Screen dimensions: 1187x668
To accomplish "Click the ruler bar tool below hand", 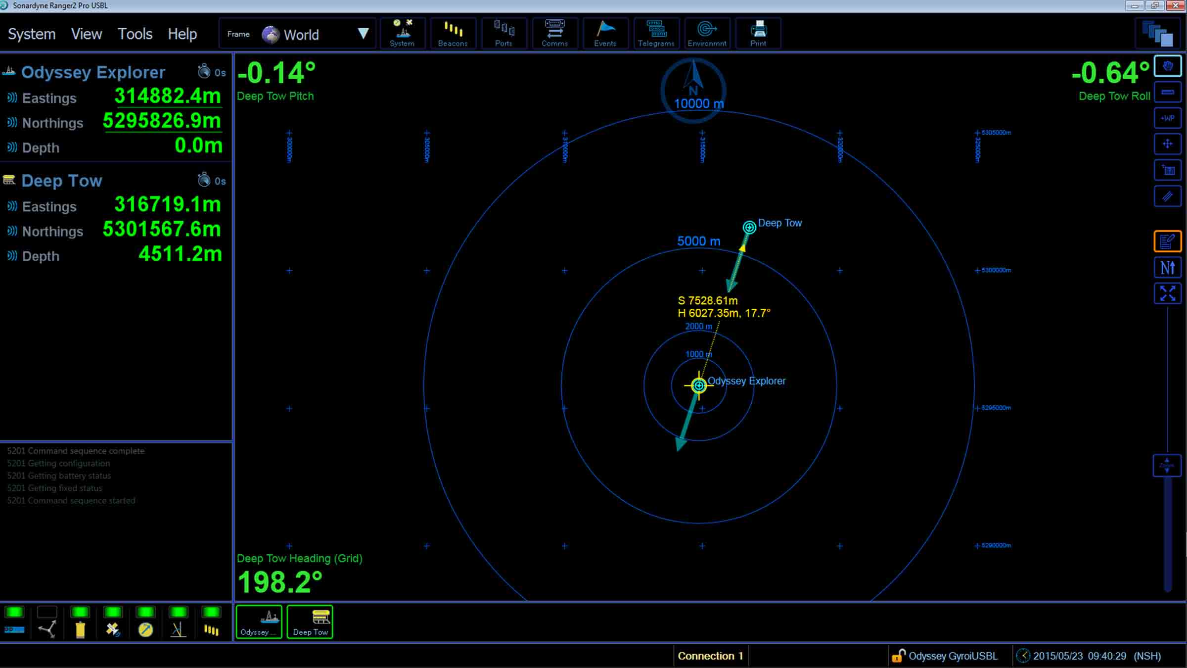I will click(1167, 92).
